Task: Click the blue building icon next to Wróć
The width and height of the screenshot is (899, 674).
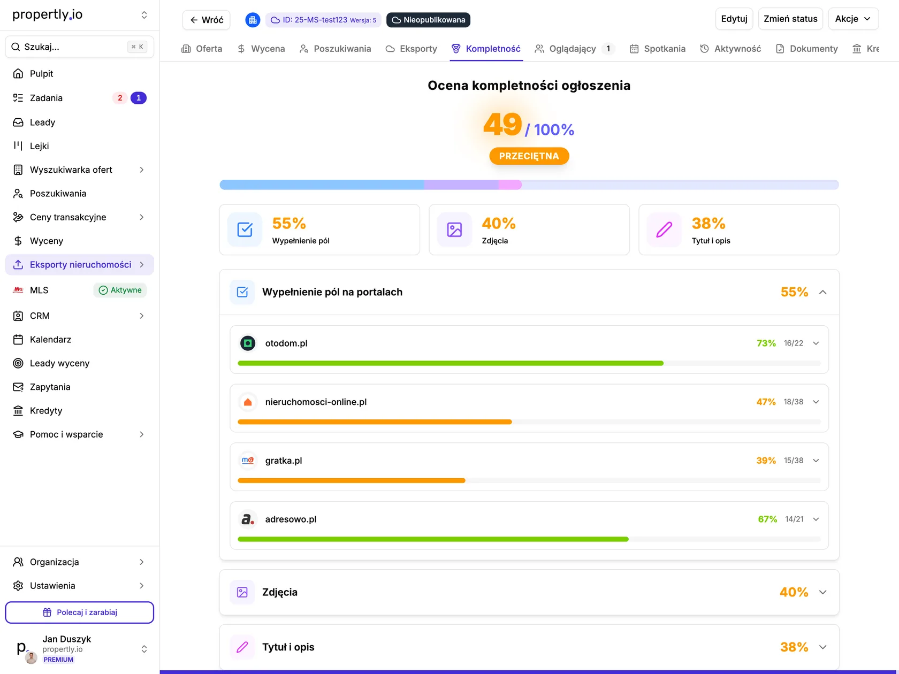Action: click(253, 20)
